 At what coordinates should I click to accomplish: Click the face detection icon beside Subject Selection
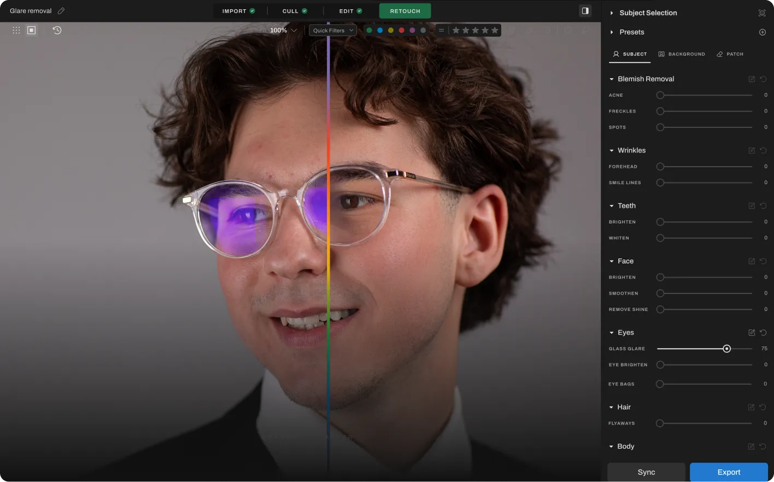coord(762,13)
